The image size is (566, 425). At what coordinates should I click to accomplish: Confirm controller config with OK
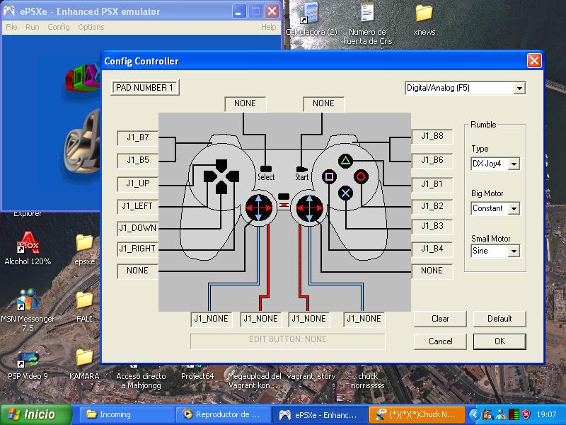[x=499, y=341]
